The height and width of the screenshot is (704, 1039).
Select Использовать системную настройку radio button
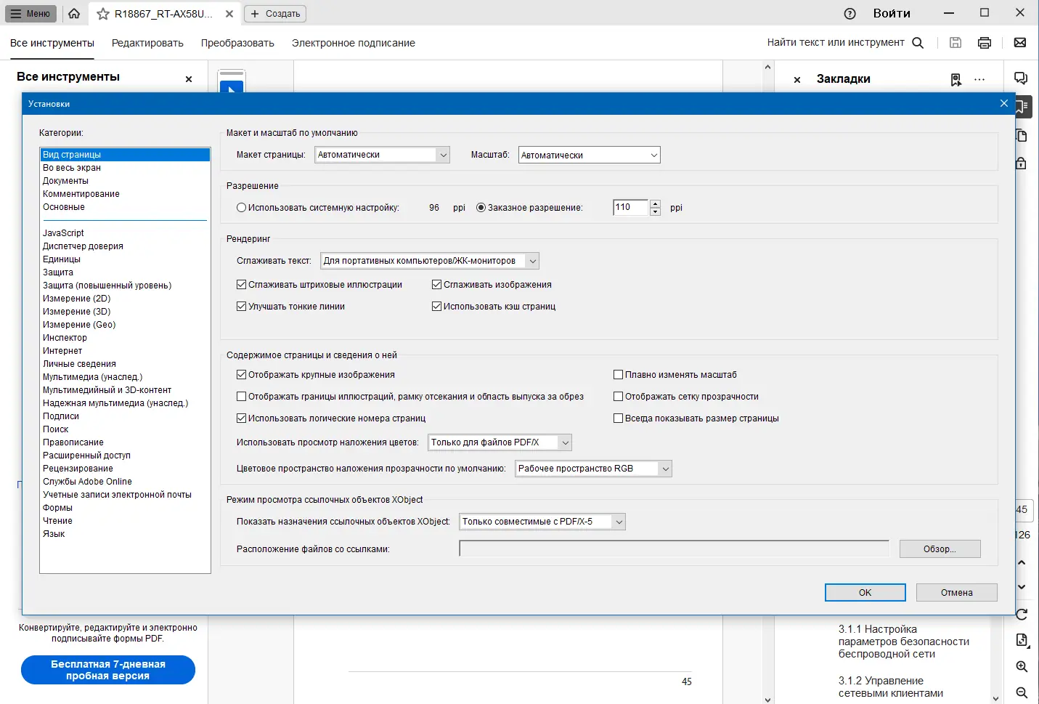241,208
